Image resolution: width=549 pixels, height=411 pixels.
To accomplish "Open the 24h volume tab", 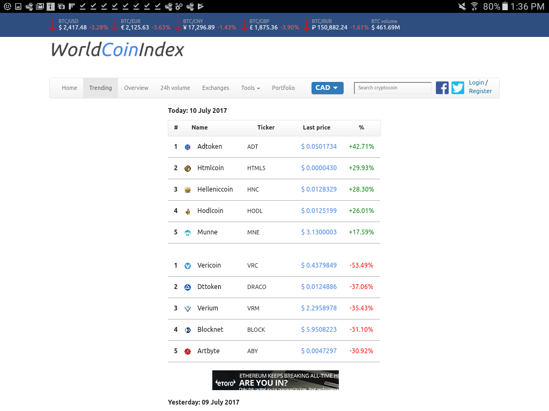I will (x=175, y=88).
